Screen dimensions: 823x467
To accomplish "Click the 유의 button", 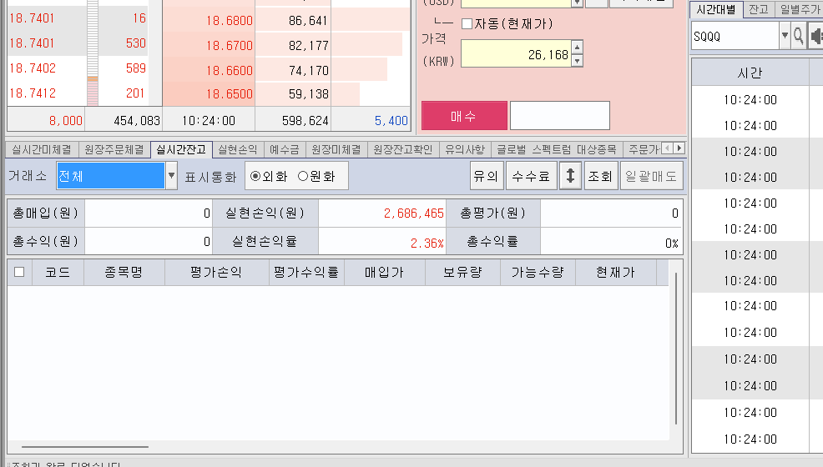I will point(486,176).
